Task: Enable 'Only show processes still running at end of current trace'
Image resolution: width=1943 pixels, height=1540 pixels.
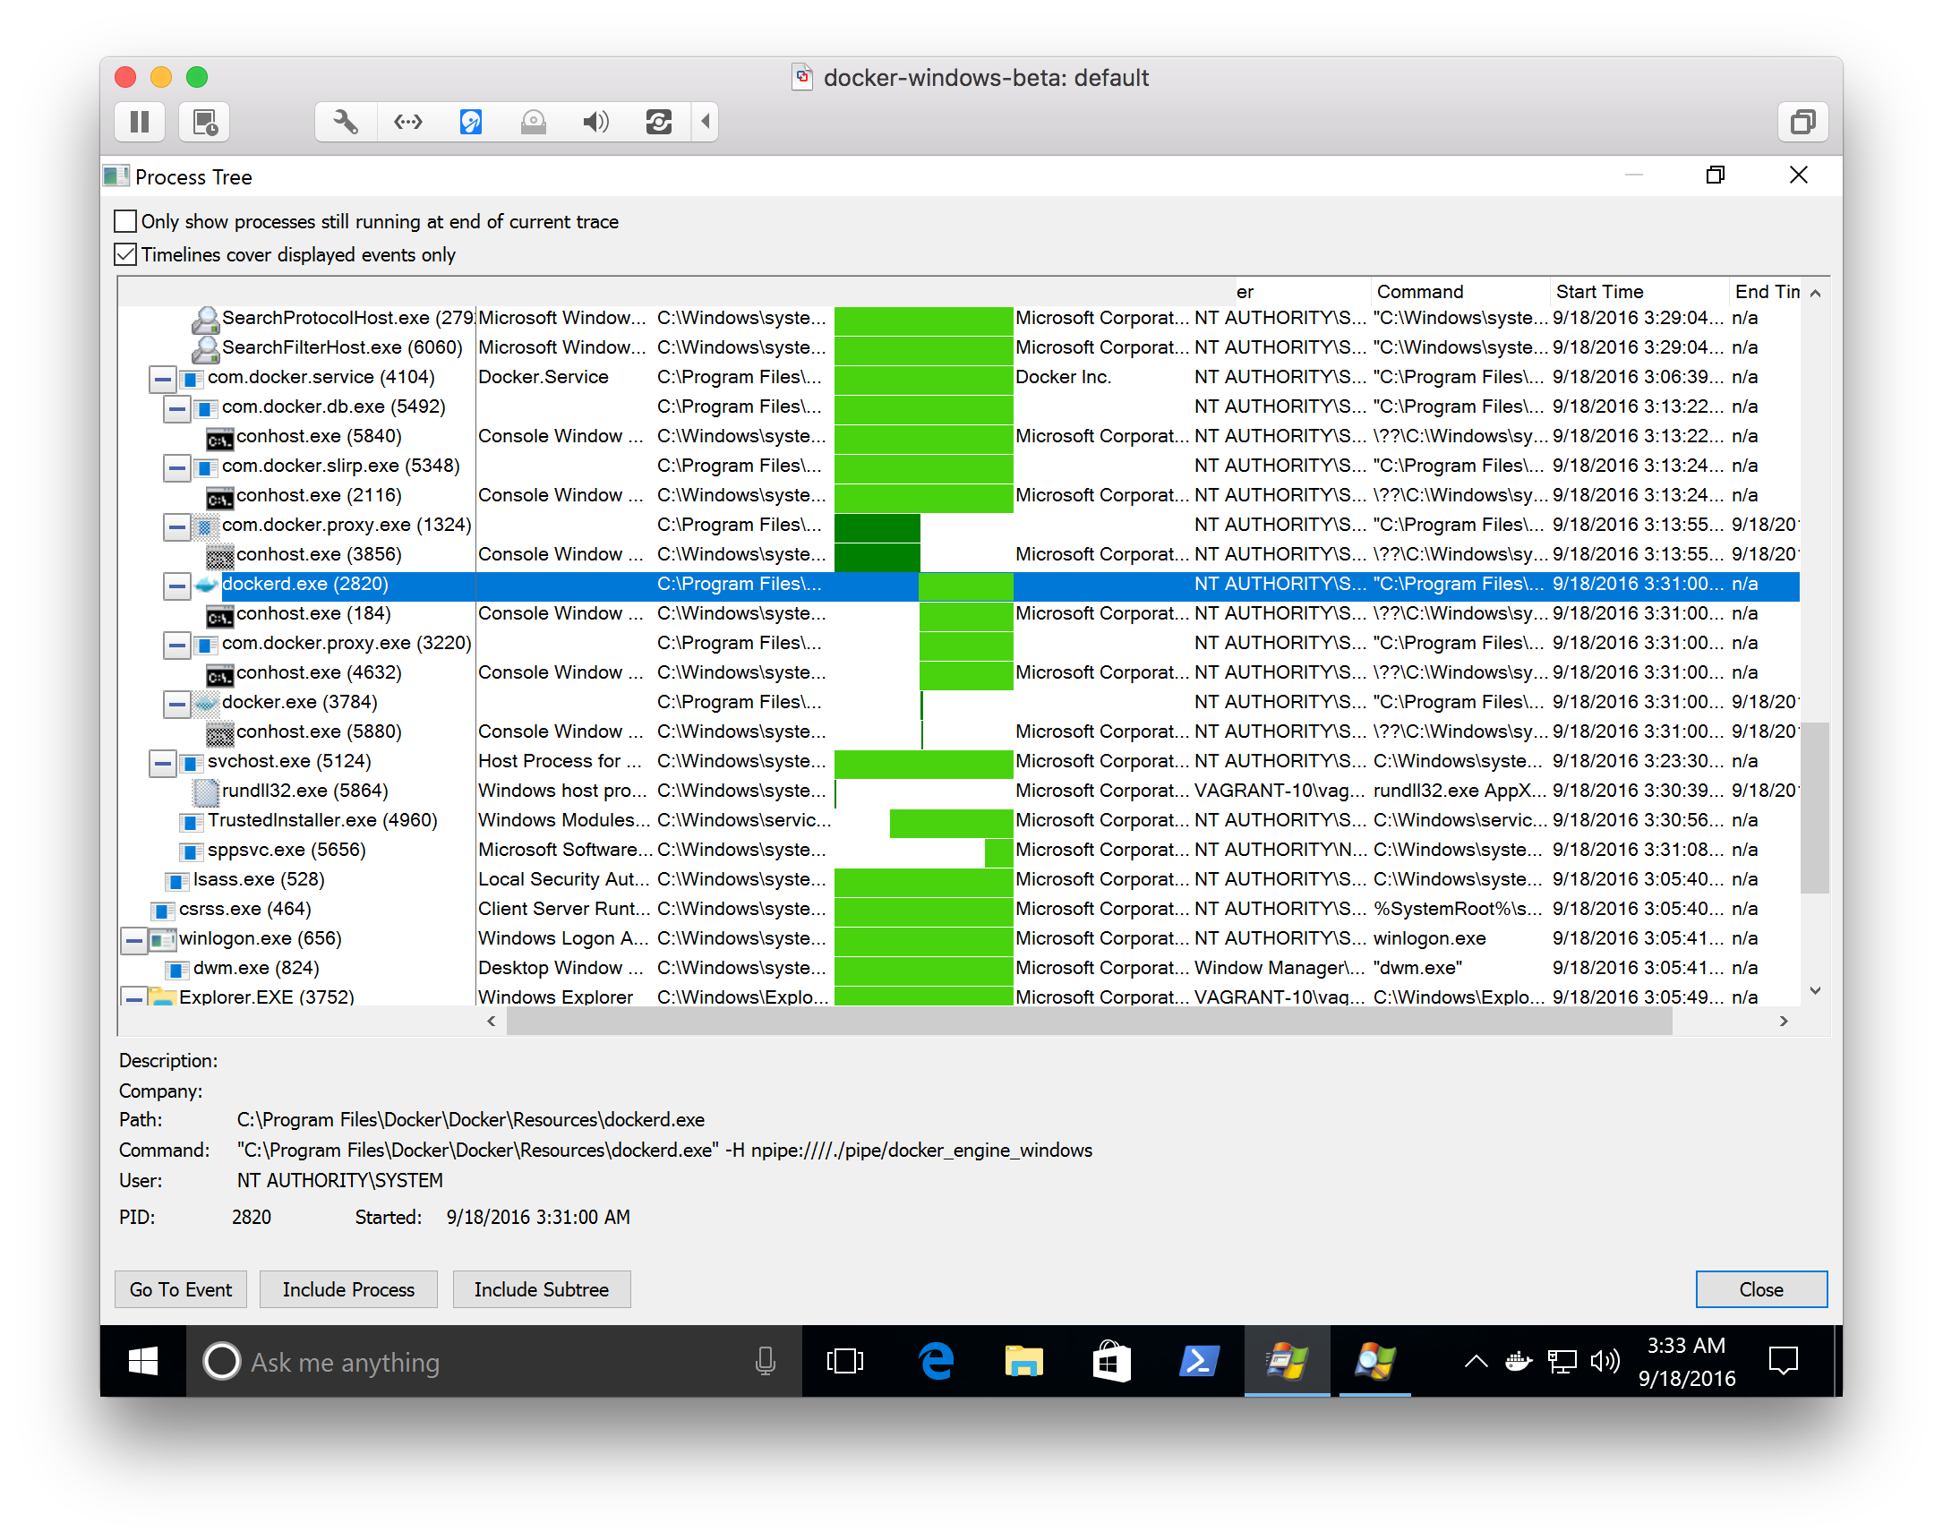Action: click(x=125, y=221)
